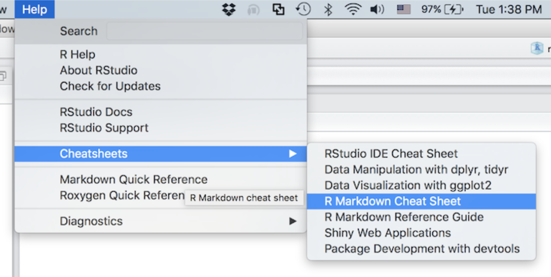Click the volume speaker icon
The height and width of the screenshot is (277, 551).
click(377, 9)
